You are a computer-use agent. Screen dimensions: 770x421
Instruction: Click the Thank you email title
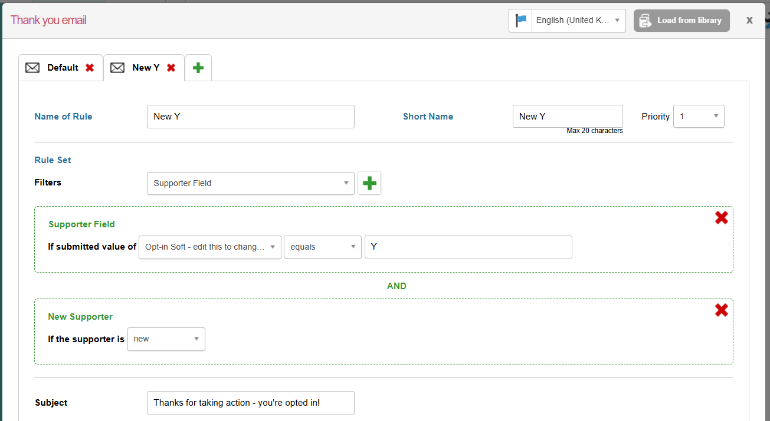[48, 20]
